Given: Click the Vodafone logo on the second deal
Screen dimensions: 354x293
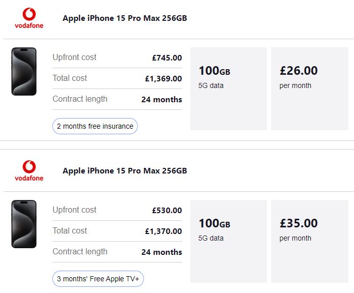Looking at the screenshot, I should (29, 170).
